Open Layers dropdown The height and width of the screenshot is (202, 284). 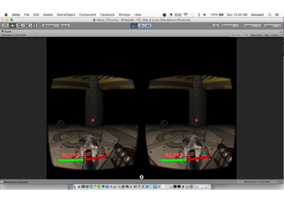pos(252,26)
